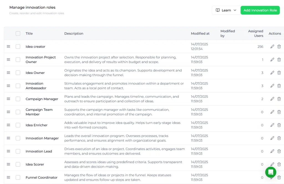Click the Description column header
The width and height of the screenshot is (284, 184).
click(74, 33)
